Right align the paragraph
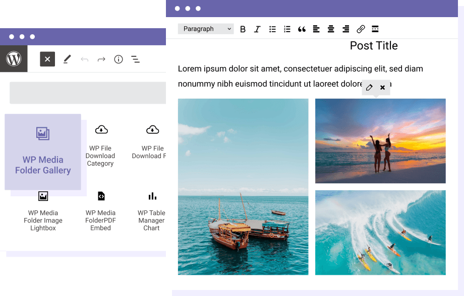The height and width of the screenshot is (296, 464). 345,29
